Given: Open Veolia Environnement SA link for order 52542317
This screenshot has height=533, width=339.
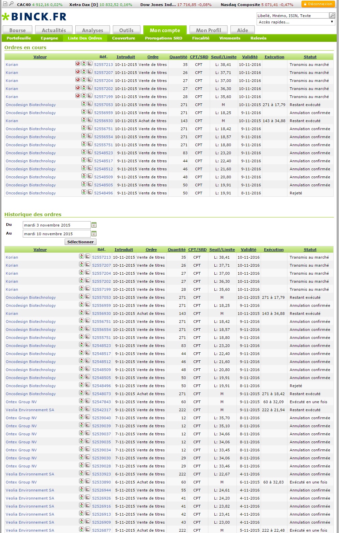Looking at the screenshot, I should click(x=30, y=410).
